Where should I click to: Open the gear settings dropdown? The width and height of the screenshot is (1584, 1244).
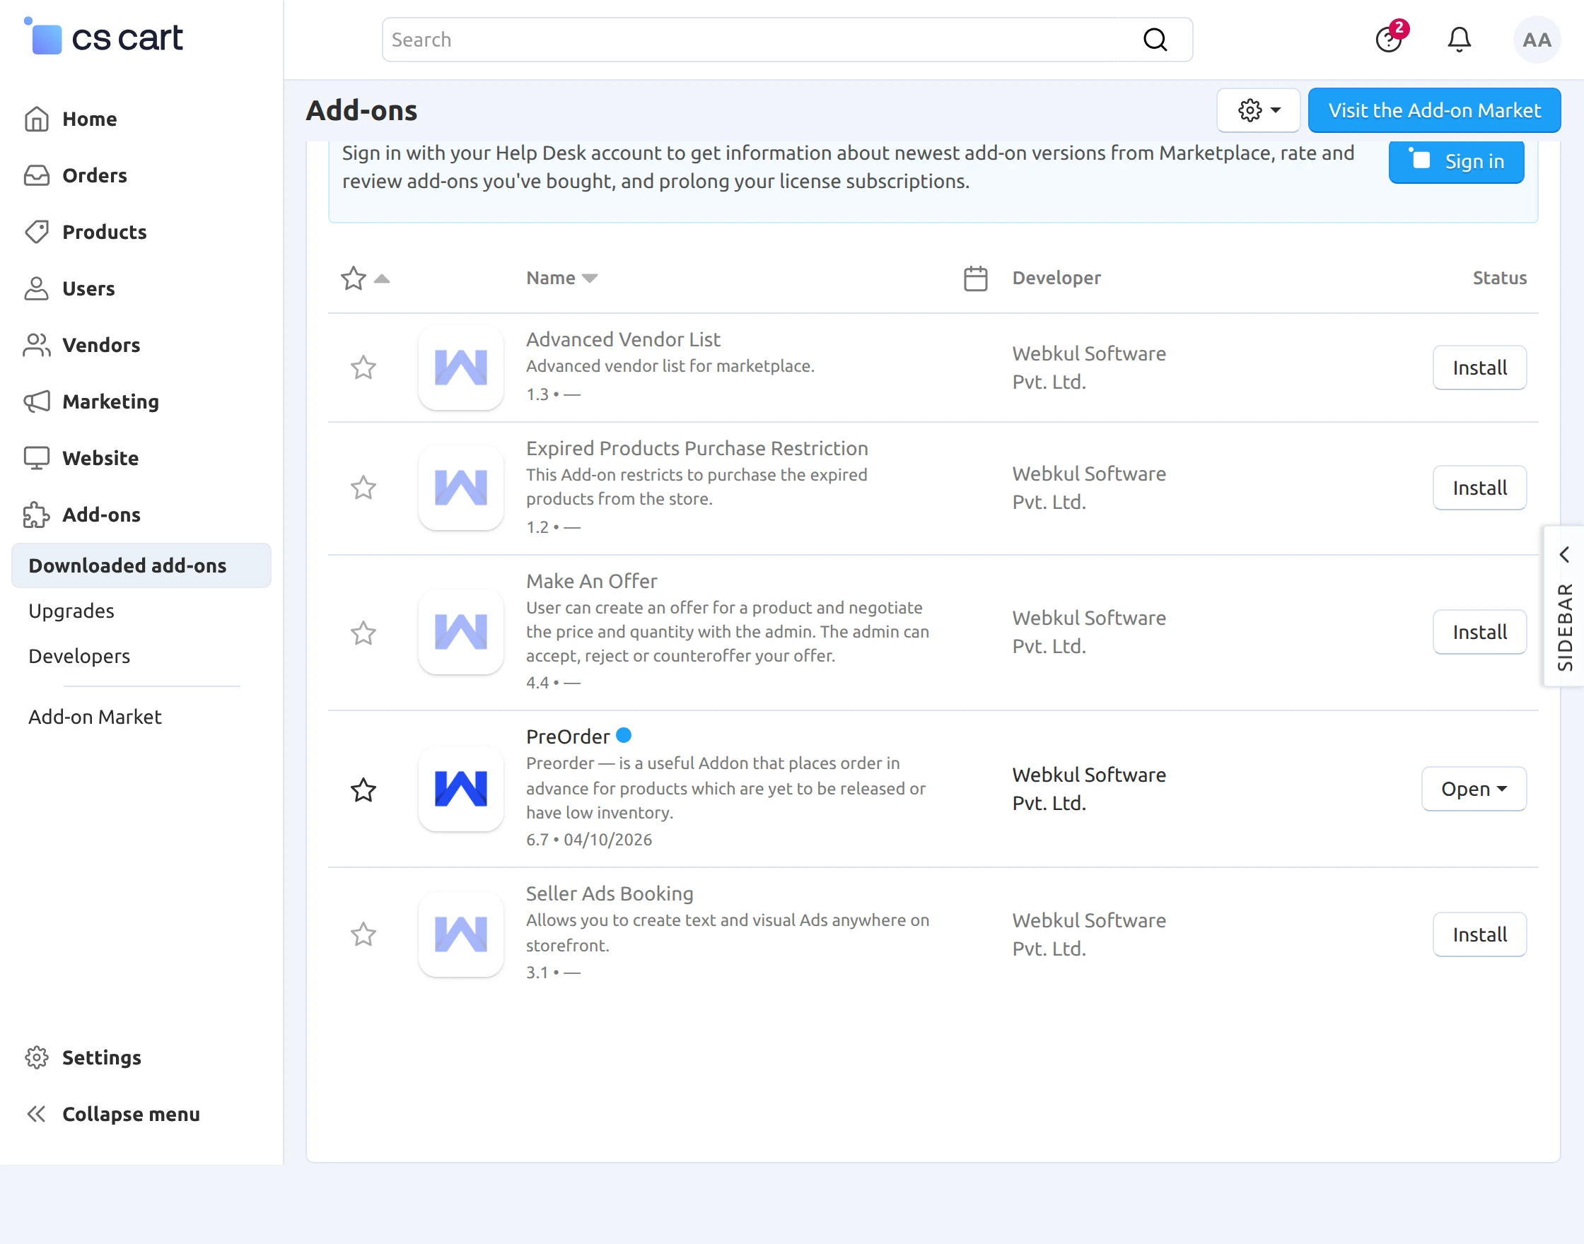click(x=1257, y=111)
